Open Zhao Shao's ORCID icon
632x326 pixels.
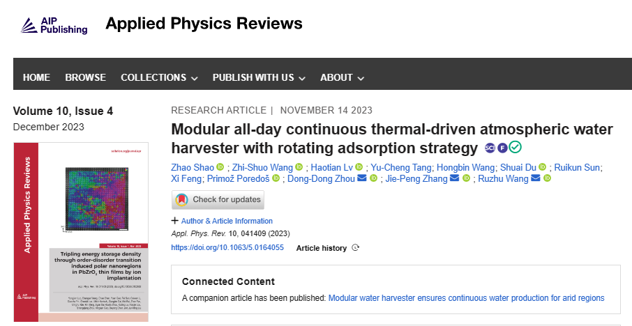pos(220,167)
